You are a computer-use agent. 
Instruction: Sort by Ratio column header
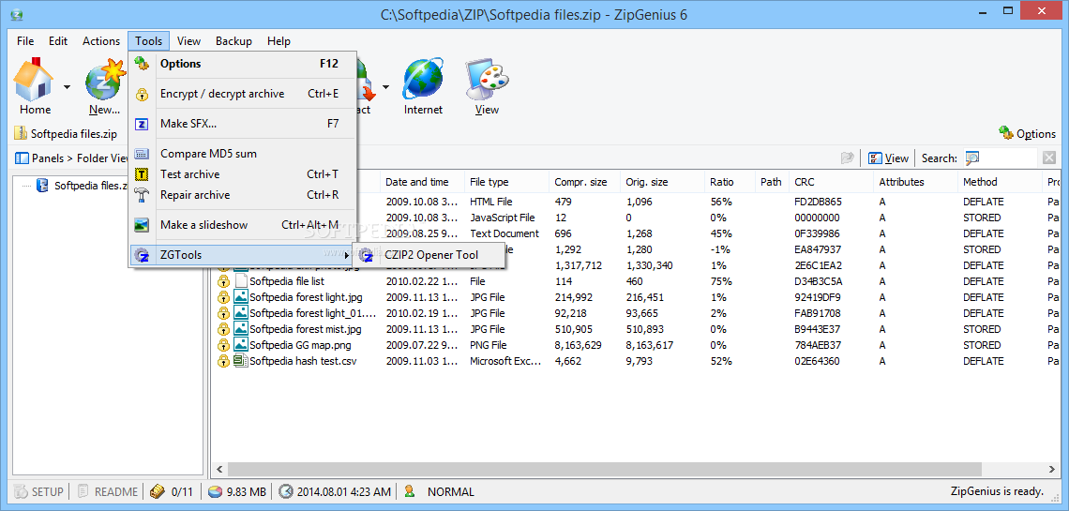[x=730, y=182]
